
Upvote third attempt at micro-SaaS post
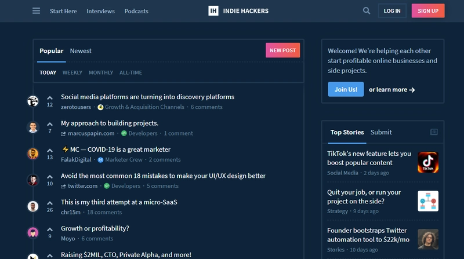pos(50,203)
